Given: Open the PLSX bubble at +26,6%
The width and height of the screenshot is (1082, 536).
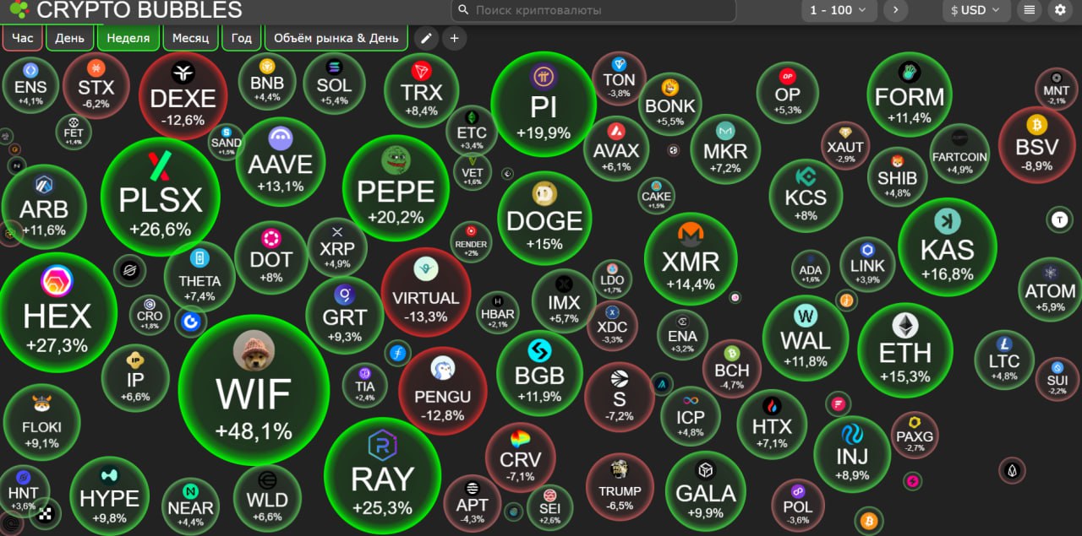Looking at the screenshot, I should tap(161, 197).
